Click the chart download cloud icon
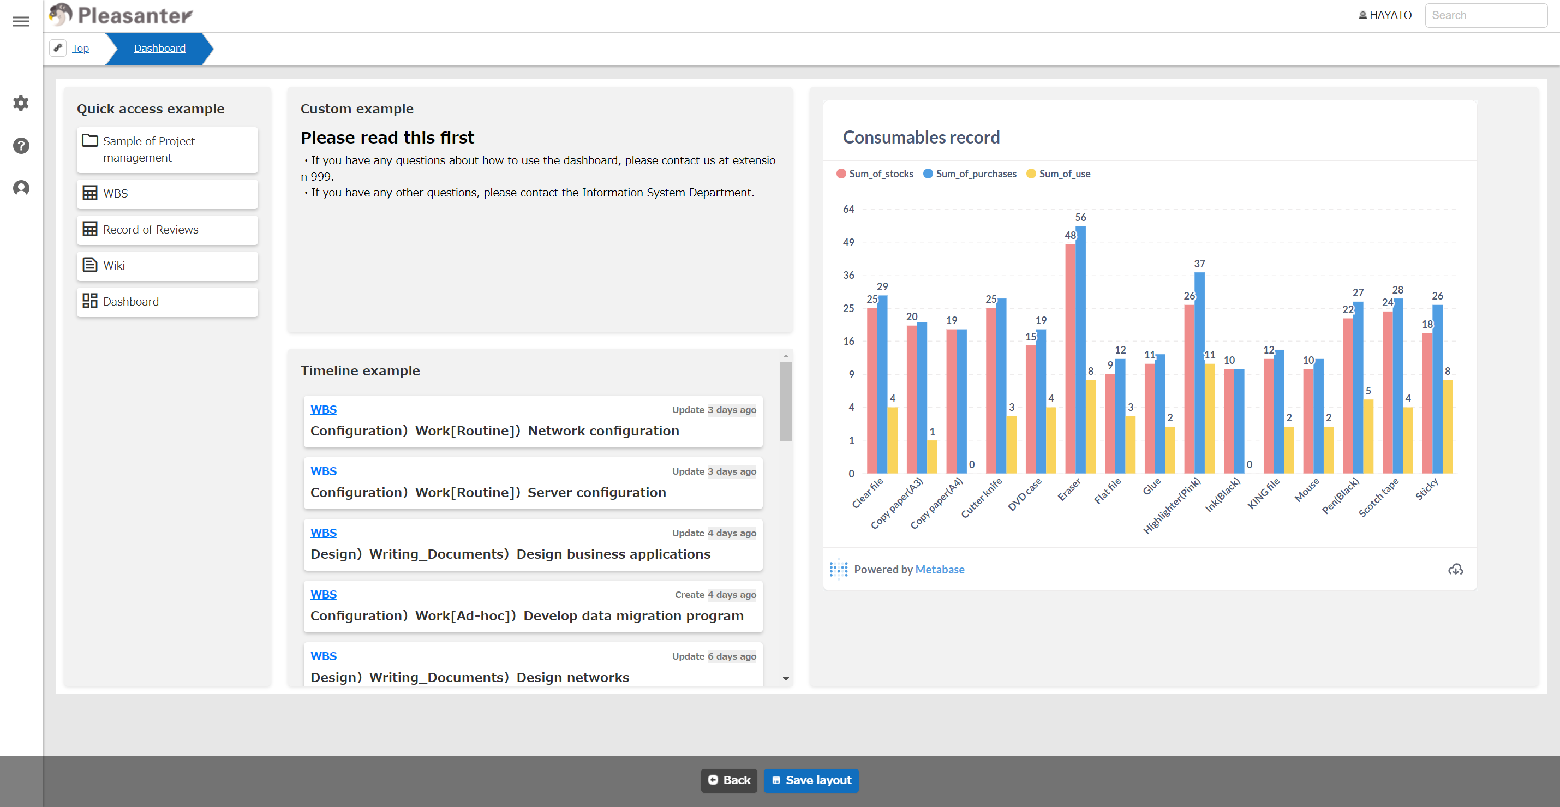This screenshot has height=807, width=1560. (1455, 570)
